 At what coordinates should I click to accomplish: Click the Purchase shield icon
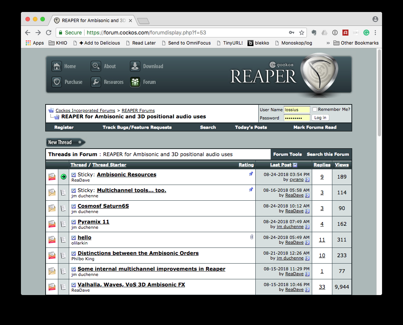pyautogui.click(x=57, y=82)
